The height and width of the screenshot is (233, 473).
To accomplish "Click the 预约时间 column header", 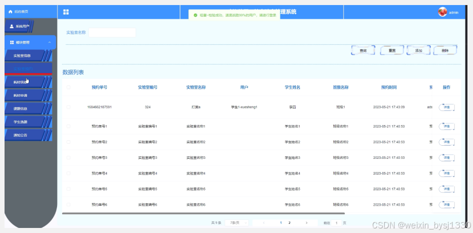I will (389, 87).
